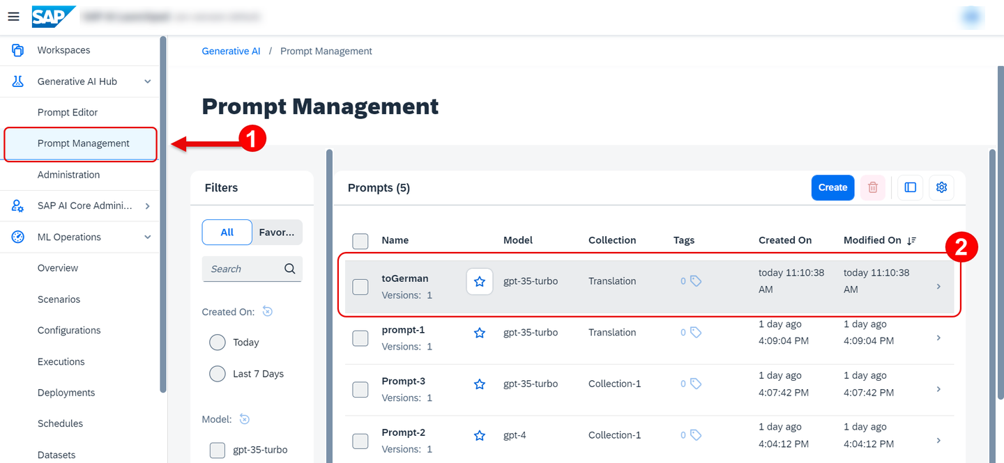
Task: Follow the Generative AI breadcrumb link
Action: point(231,52)
